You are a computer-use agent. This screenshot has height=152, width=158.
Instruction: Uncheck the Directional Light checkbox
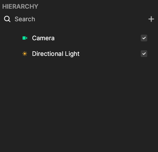144,54
